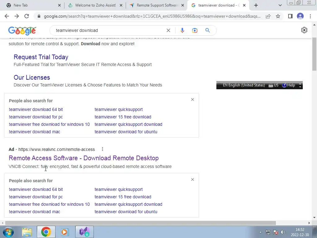
Task: Open first 'teamviewer download for pc' suggestion
Action: tap(36, 117)
